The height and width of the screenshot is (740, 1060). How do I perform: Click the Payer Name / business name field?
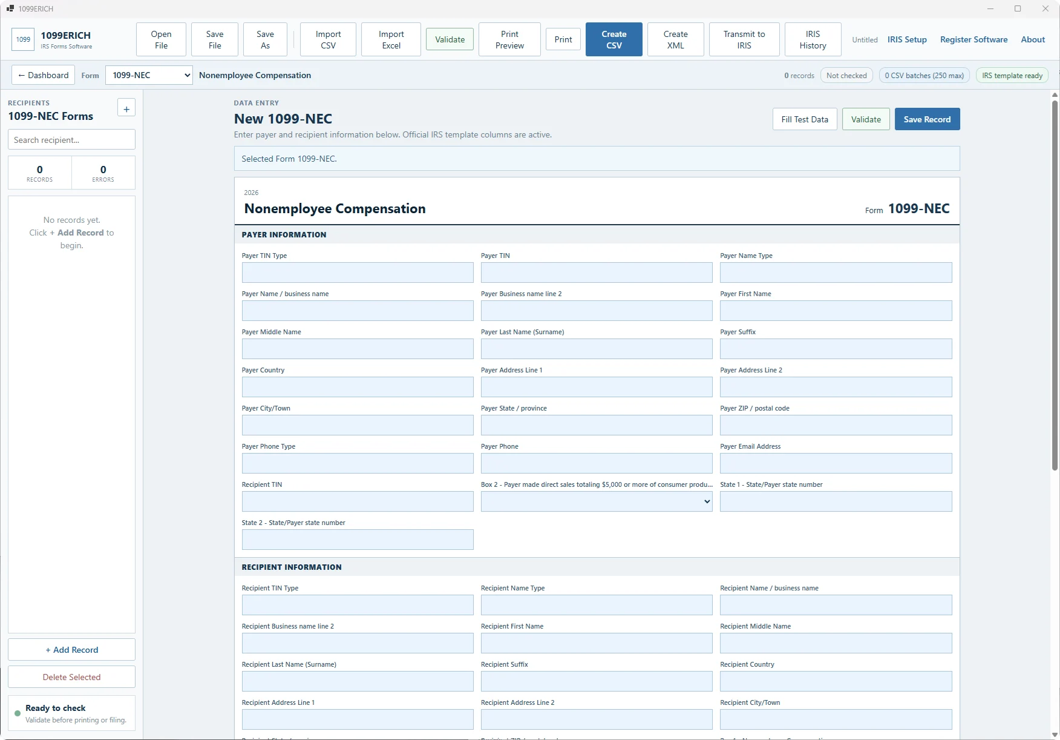click(358, 311)
